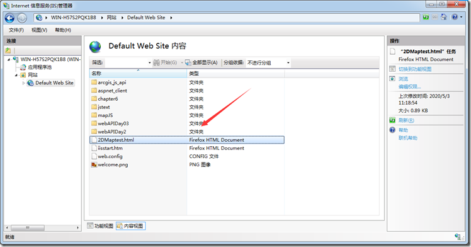Screen dimensions: 471x247
Task: Open the 开始(G) button dropdown arrow
Action: coord(182,62)
